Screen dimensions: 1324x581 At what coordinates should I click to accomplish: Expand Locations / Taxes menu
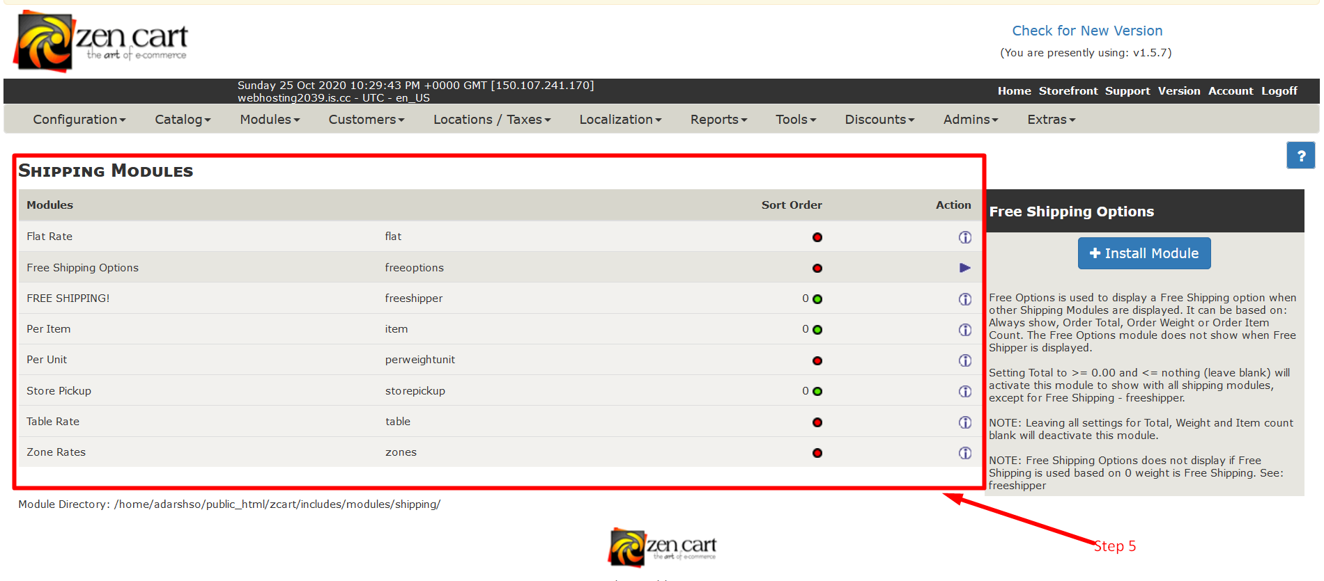click(492, 120)
